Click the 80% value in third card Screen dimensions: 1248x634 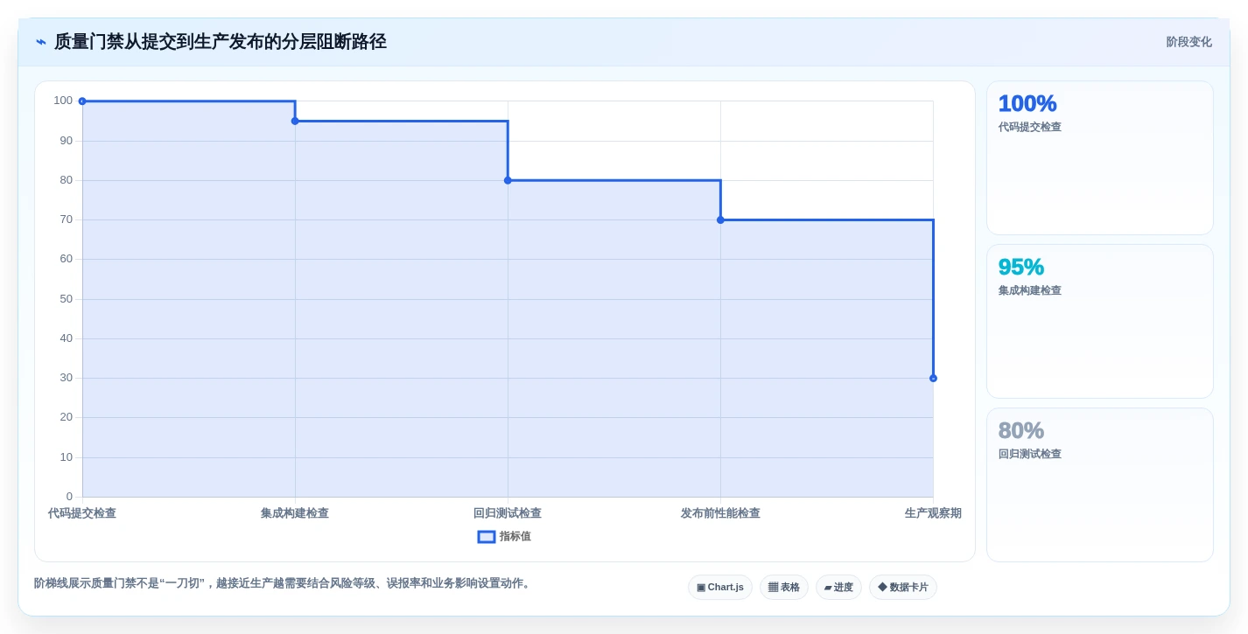1021,430
